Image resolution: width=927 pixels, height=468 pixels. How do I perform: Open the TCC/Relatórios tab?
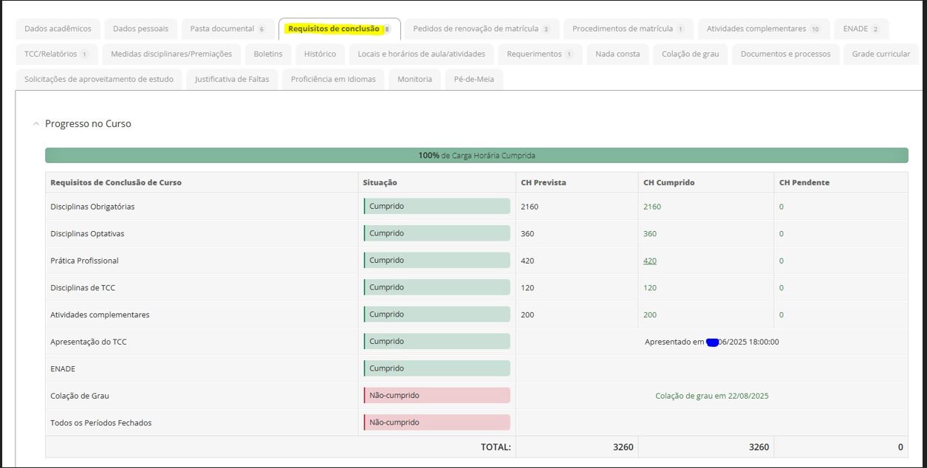(x=56, y=54)
